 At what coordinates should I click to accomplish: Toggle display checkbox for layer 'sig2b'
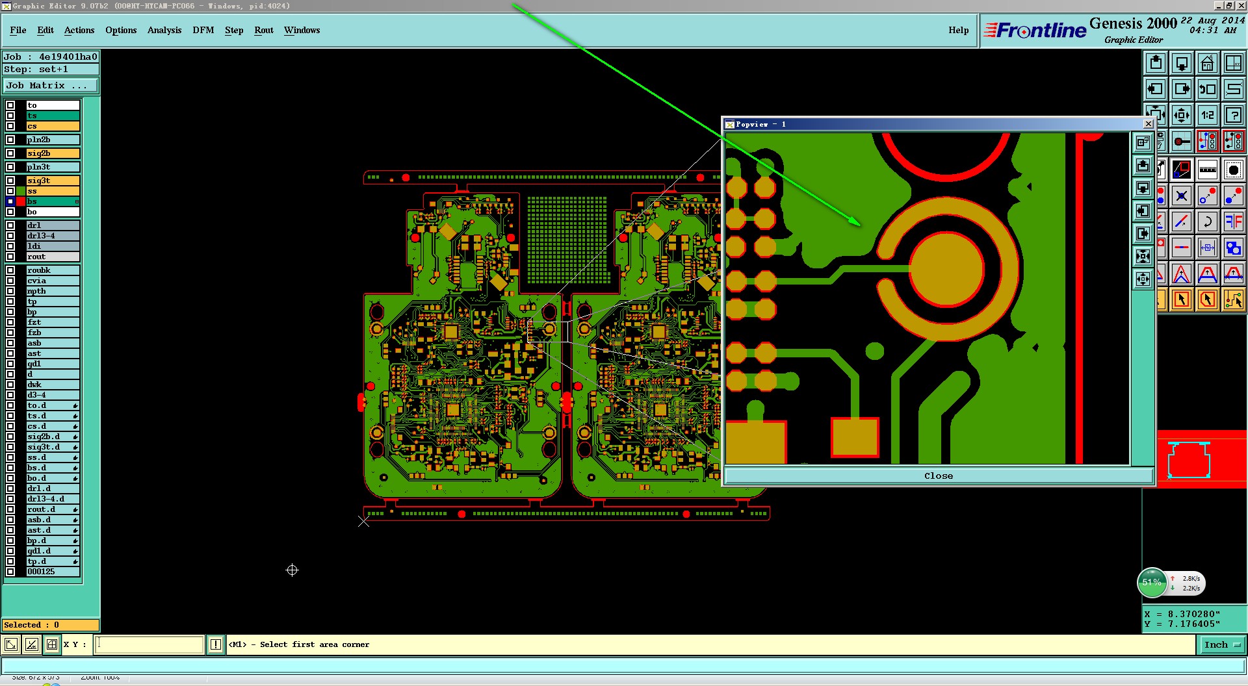coord(10,153)
